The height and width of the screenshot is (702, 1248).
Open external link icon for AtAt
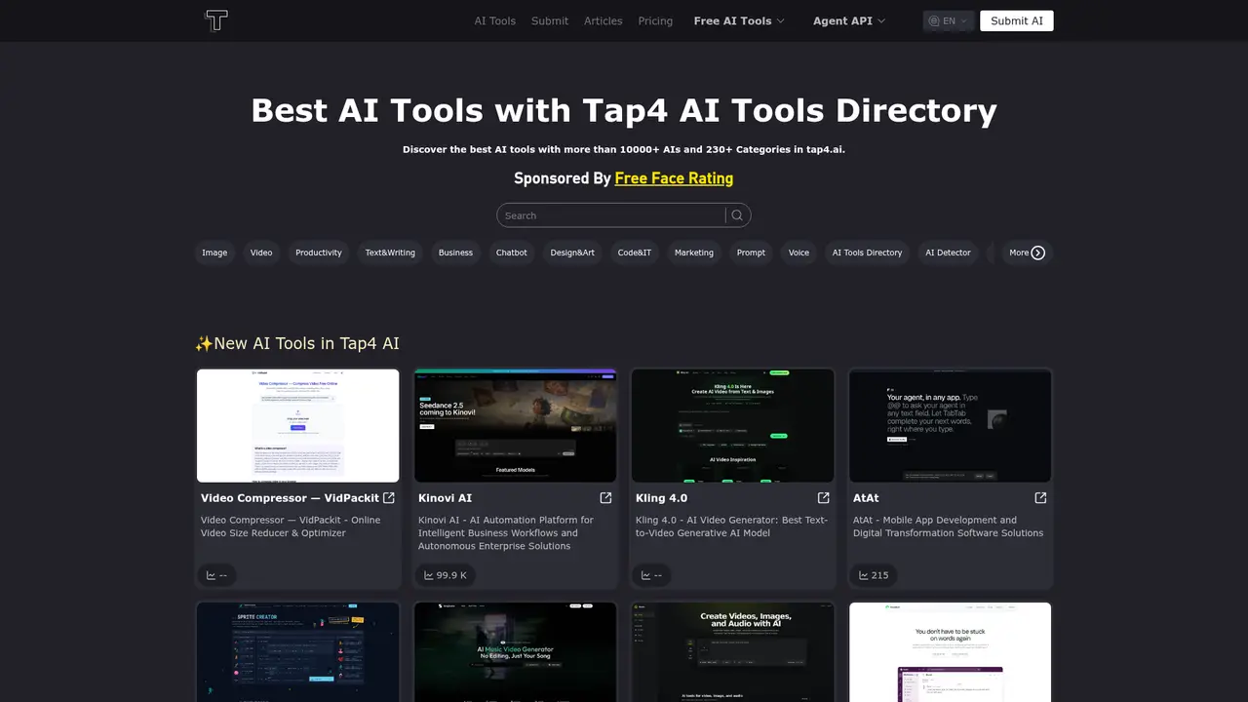click(x=1040, y=497)
